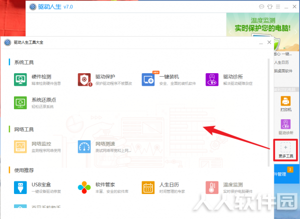Click the 网络工具 section heading
Viewport: 300px width, 219px height.
(x=24, y=129)
